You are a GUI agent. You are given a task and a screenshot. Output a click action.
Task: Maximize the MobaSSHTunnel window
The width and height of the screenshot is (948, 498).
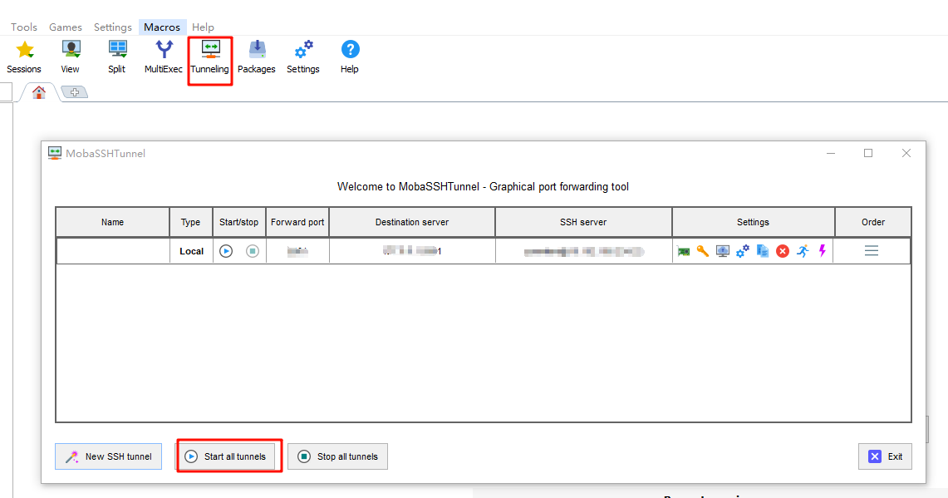(868, 153)
